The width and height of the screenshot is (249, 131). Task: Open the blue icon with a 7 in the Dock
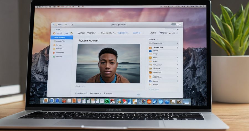pos(160,101)
